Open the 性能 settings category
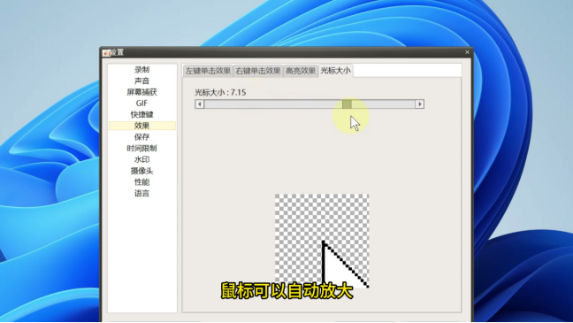The width and height of the screenshot is (573, 323). (x=141, y=182)
